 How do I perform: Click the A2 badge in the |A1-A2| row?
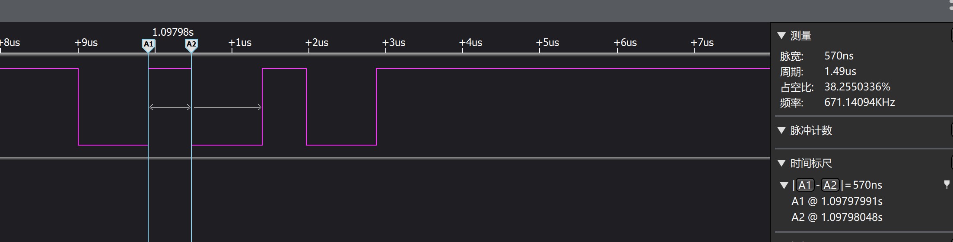[x=830, y=185]
